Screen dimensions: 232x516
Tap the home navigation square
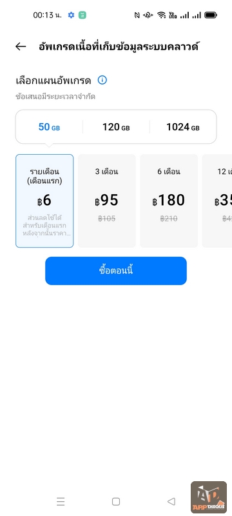pyautogui.click(x=115, y=502)
